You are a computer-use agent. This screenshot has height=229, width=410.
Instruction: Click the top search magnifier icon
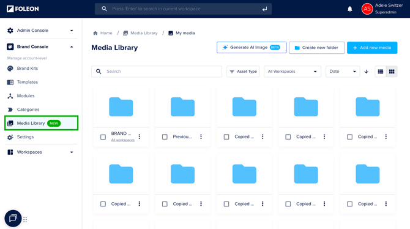click(x=104, y=9)
